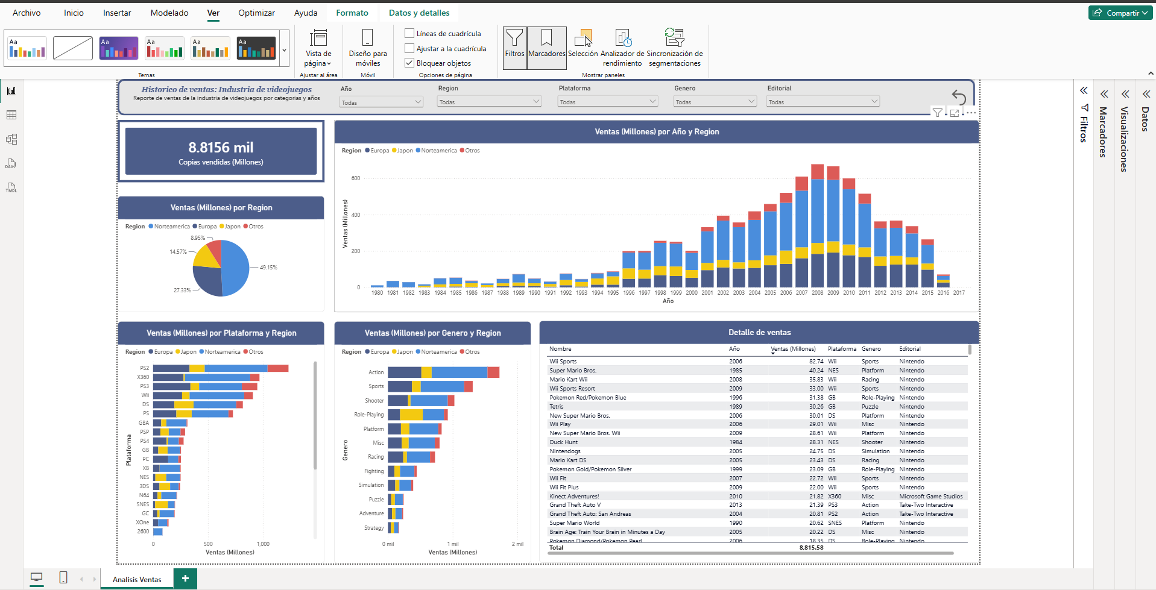Click the back arrow button on report header
1156x590 pixels.
point(959,96)
